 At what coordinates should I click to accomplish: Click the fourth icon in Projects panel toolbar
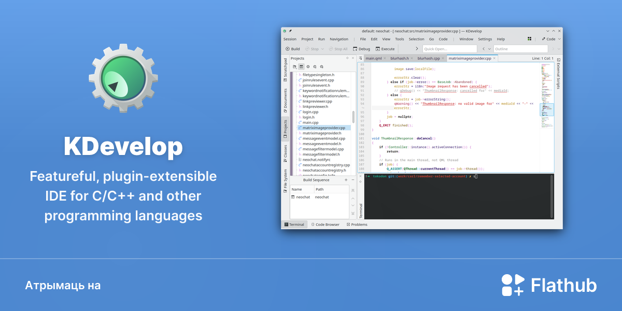coord(315,67)
